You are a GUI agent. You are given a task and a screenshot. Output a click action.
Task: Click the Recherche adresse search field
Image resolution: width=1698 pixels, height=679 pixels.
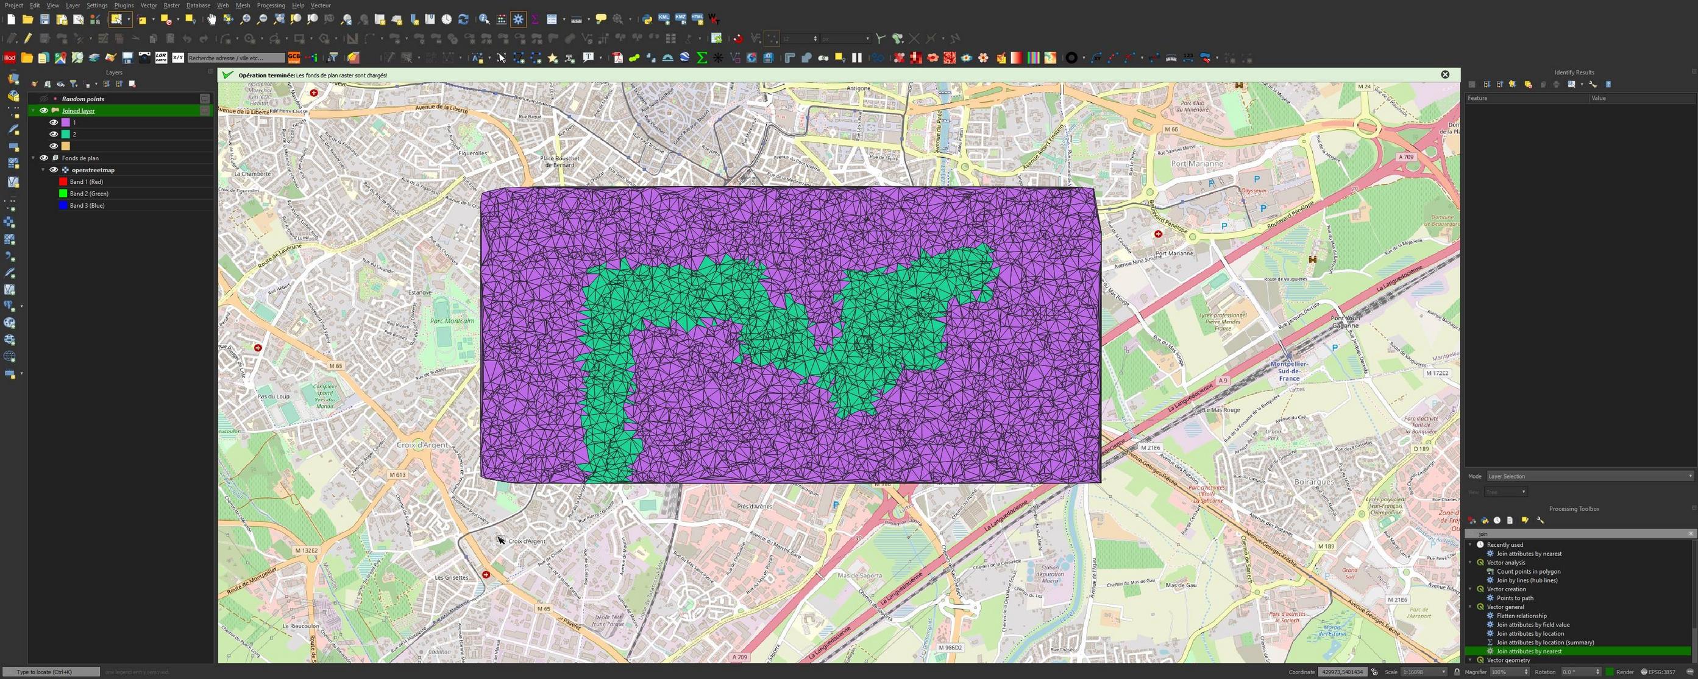[x=236, y=58]
